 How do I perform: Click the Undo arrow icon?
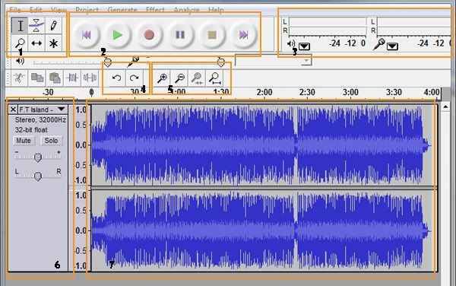click(x=116, y=78)
